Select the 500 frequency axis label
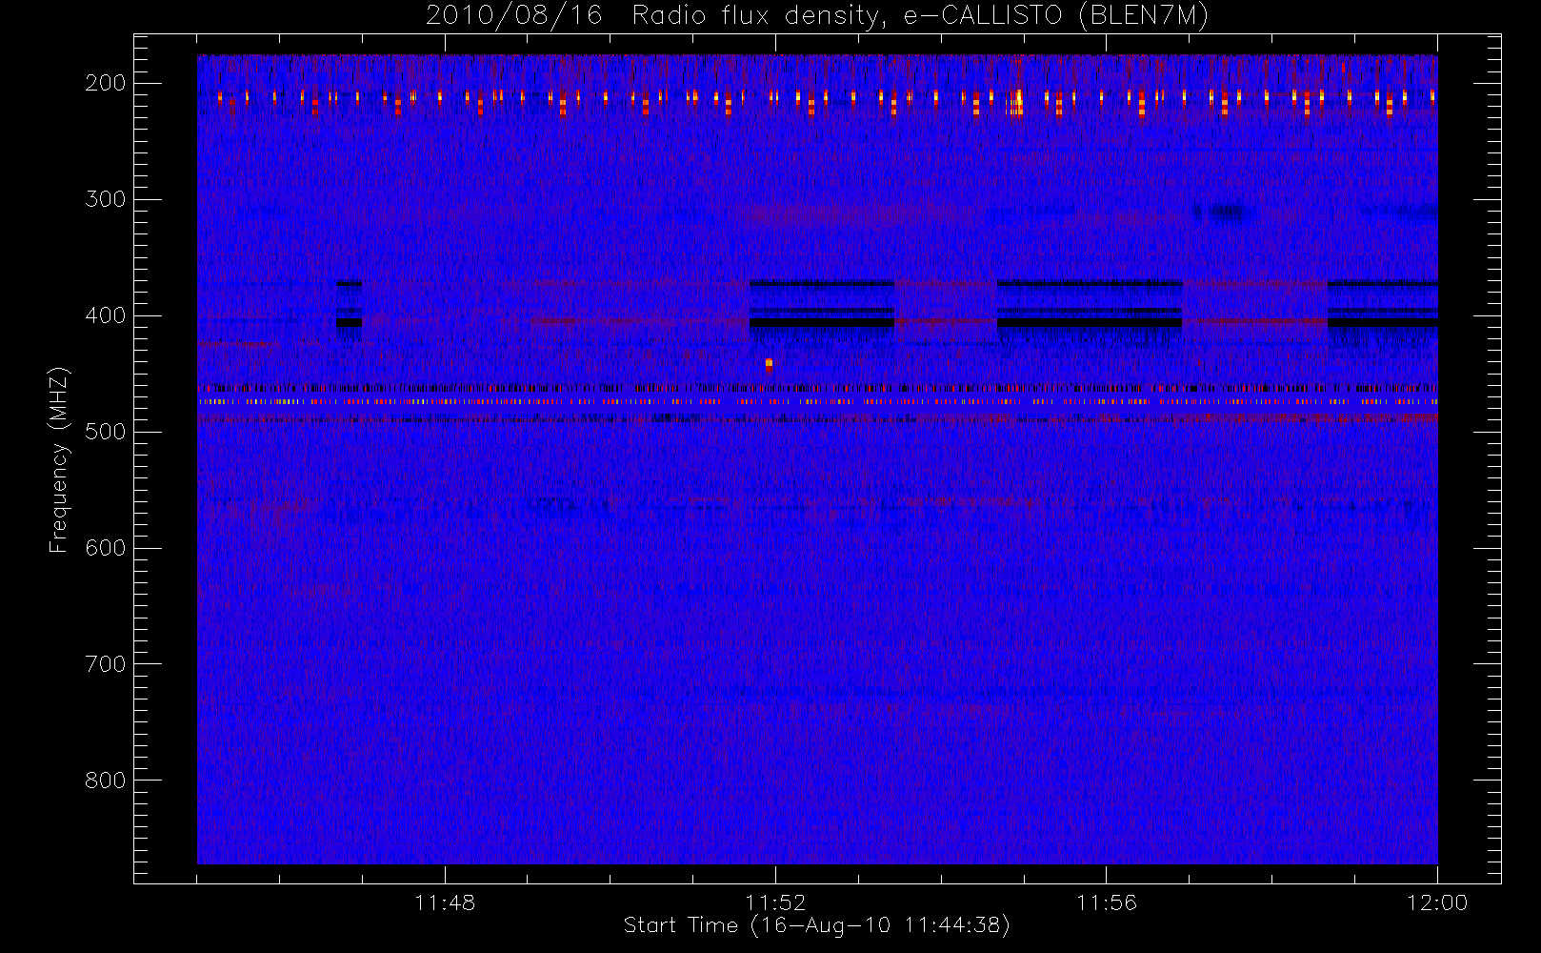Viewport: 1541px width, 953px height. click(x=105, y=432)
